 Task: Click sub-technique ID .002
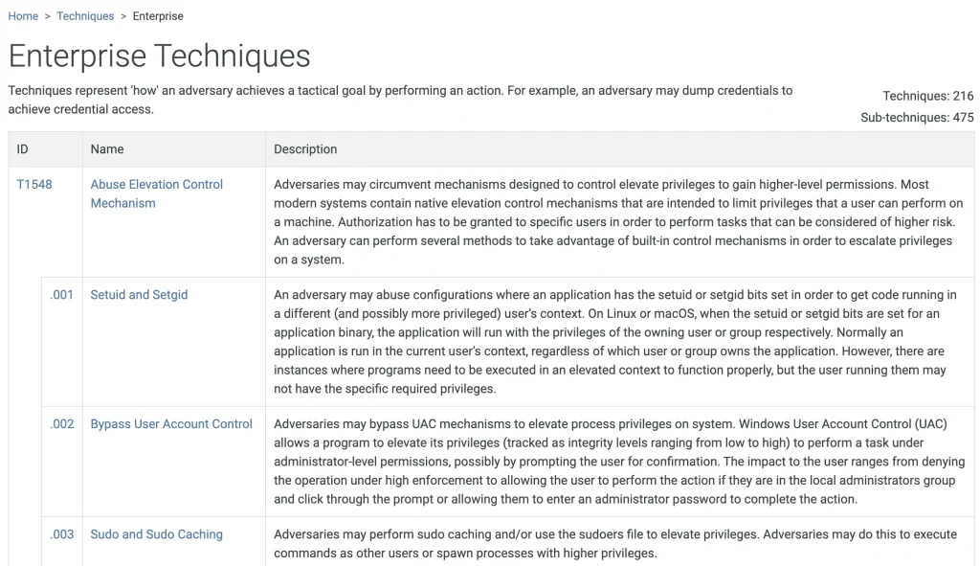point(61,423)
